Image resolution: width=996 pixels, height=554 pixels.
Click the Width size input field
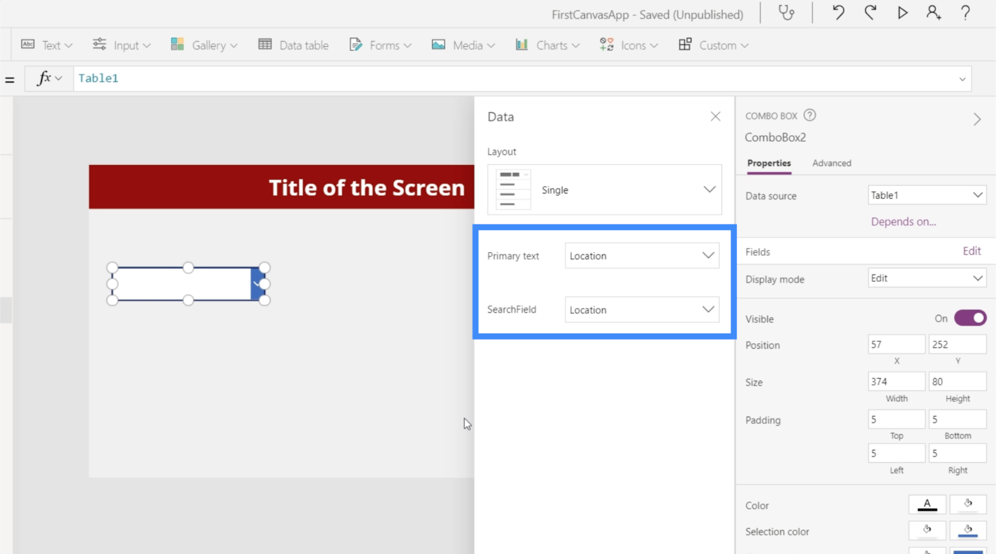click(896, 382)
